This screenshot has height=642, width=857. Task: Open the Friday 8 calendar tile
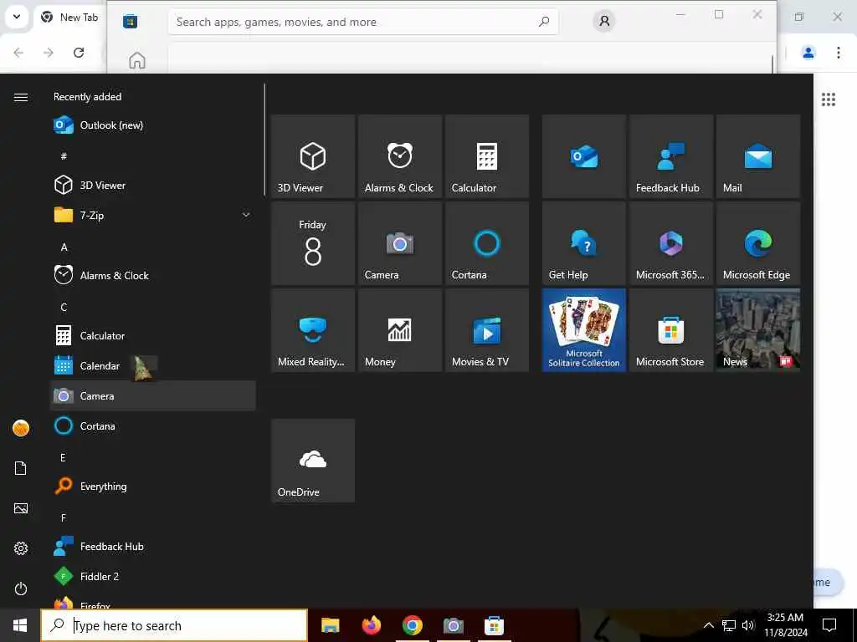[x=313, y=243]
